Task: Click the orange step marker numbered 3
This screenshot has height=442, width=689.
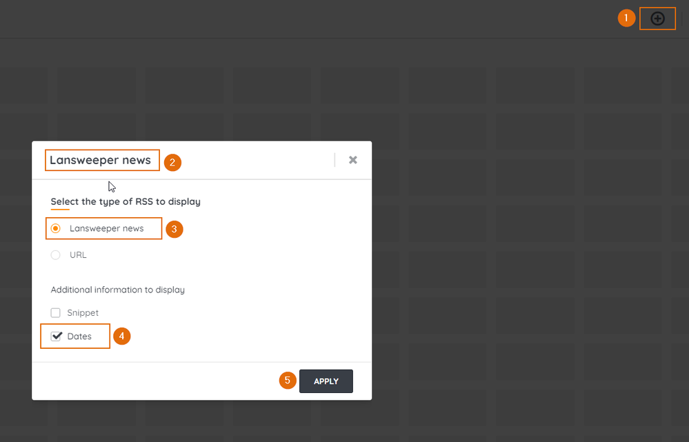Action: 174,229
